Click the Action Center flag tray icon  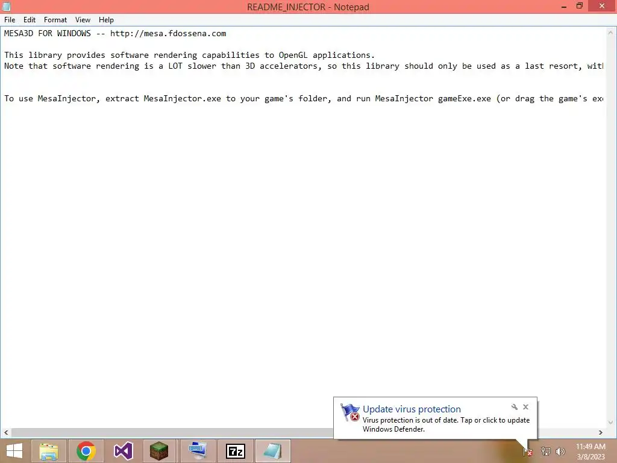(x=528, y=452)
